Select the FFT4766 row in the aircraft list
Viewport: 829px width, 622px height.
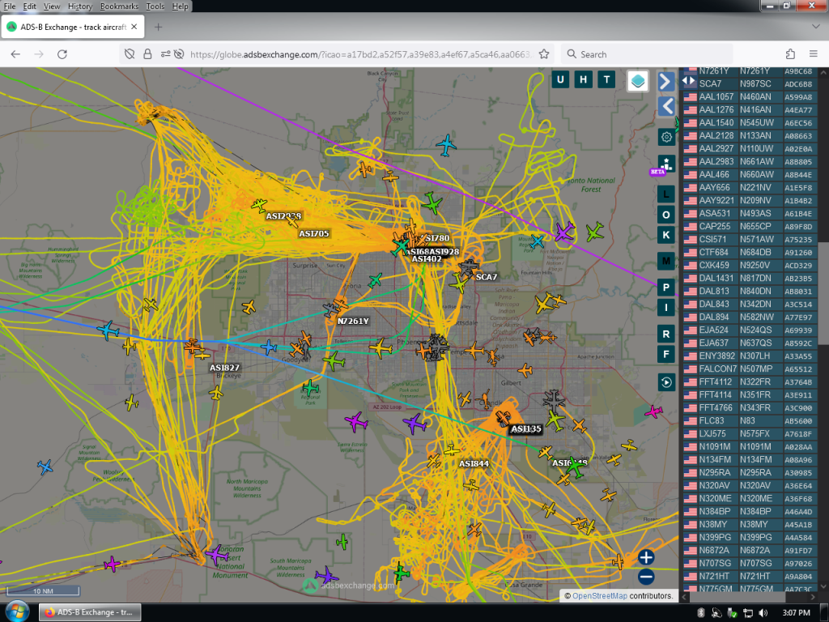click(750, 408)
